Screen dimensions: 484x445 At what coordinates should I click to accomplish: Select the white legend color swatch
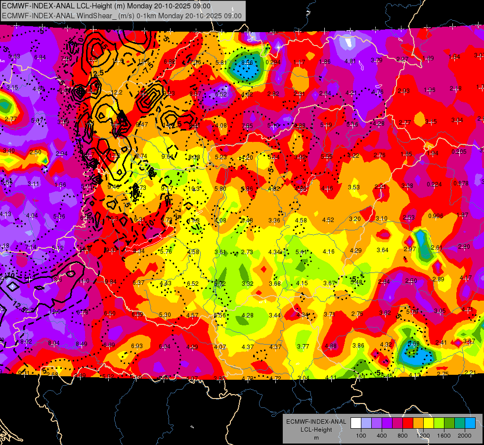[356, 423]
